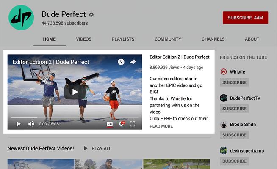Click the Newest Dude Perfect Videos heading
The width and height of the screenshot is (277, 169).
click(41, 148)
